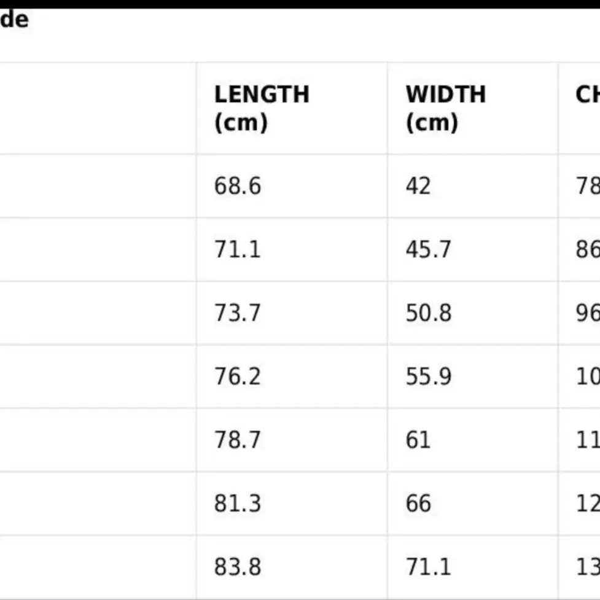Click the partially visible CH column header
This screenshot has height=600, width=600.
[x=587, y=95]
